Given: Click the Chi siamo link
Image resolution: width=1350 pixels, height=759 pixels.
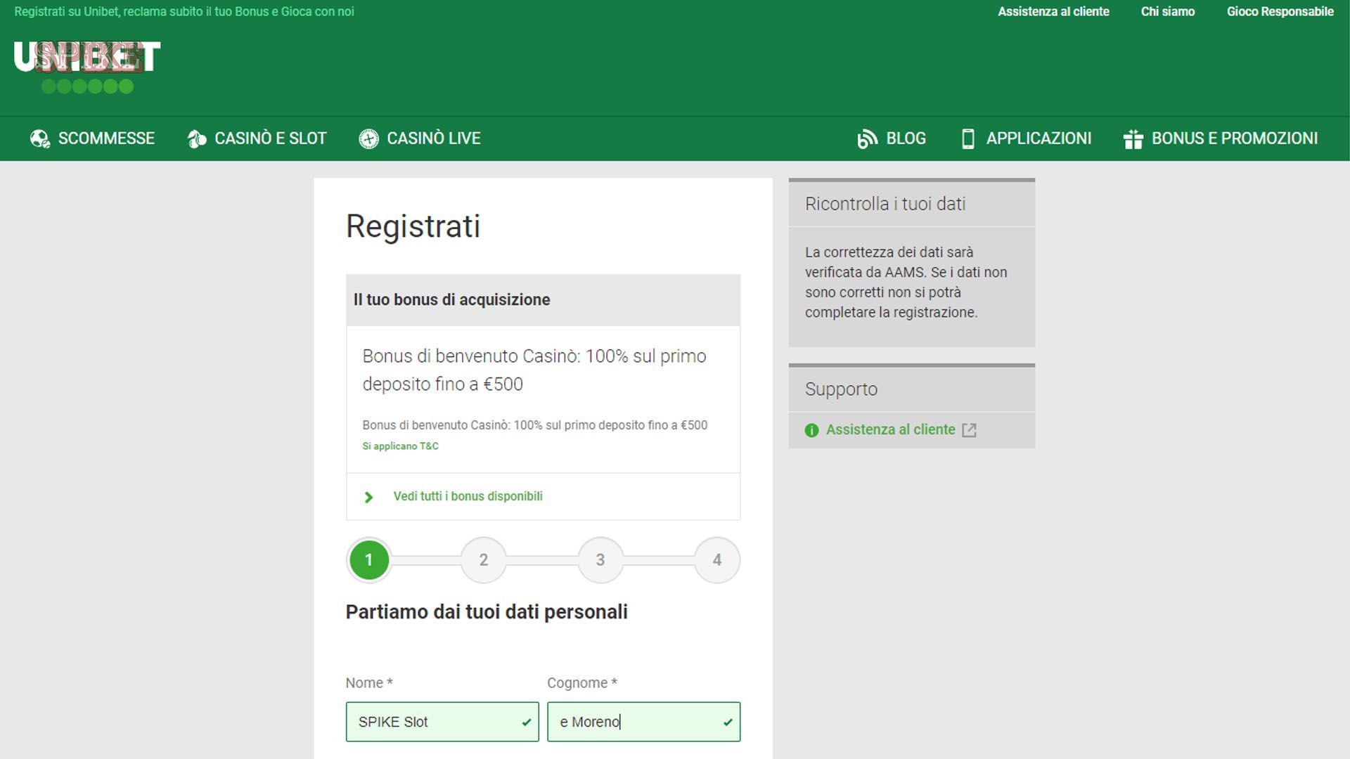Looking at the screenshot, I should click(x=1168, y=11).
